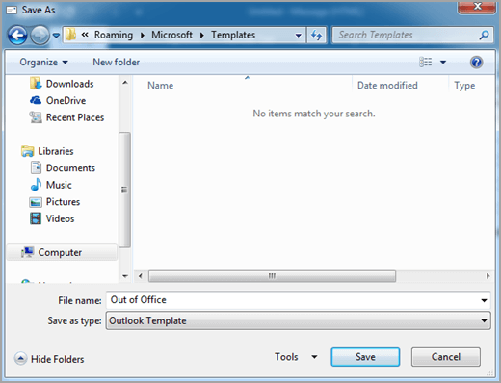The image size is (501, 383).
Task: Click navigation pane scroll up arrow
Action: (125, 83)
